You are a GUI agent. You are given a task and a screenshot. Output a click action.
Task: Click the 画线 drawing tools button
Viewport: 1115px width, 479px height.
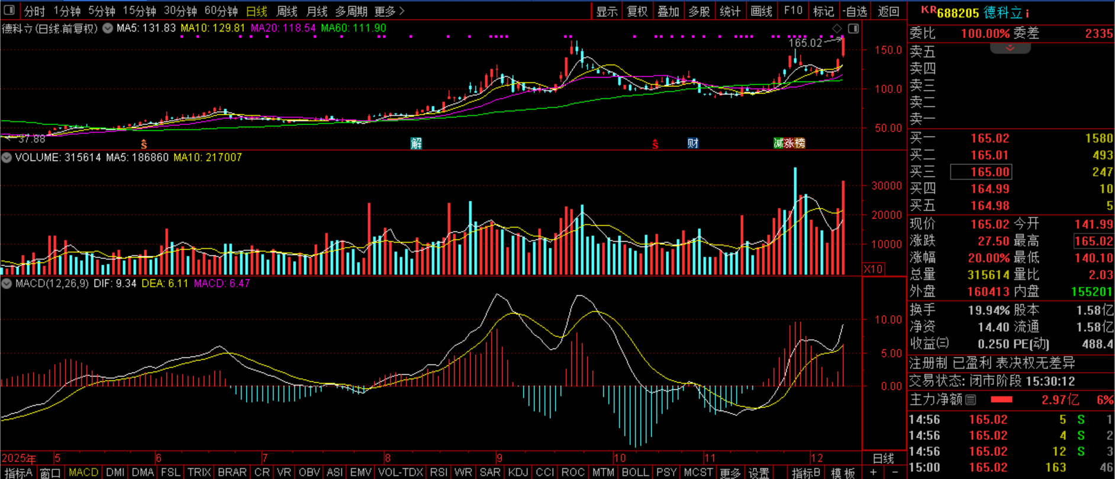[761, 11]
